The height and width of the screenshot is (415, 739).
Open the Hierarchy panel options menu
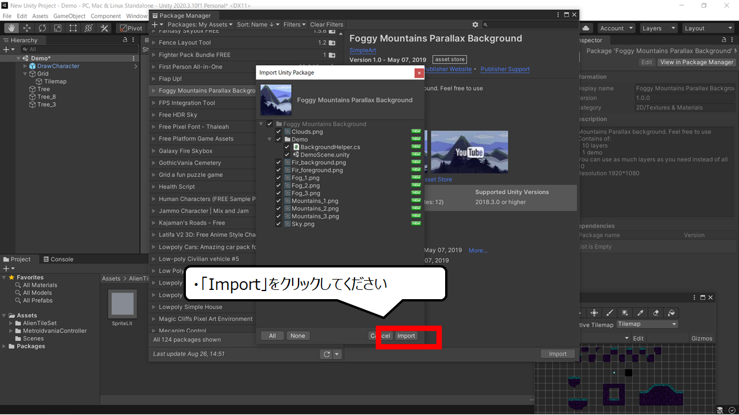[134, 40]
